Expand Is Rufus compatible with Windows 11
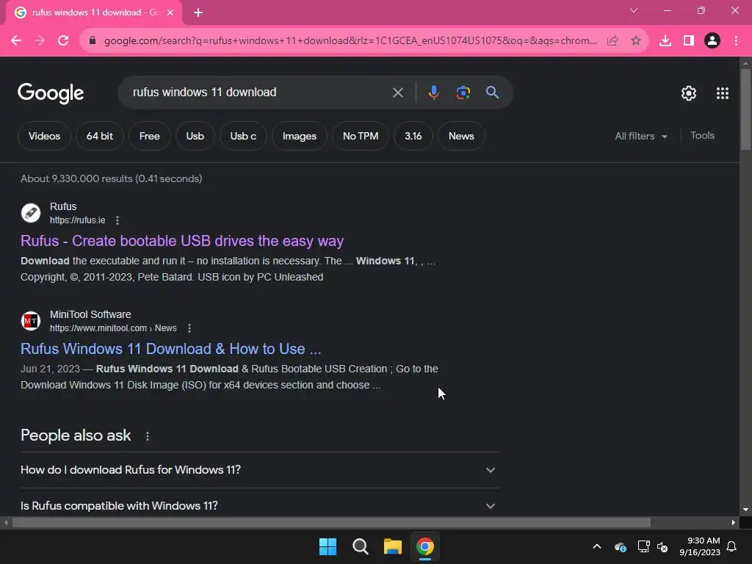Viewport: 752px width, 564px height. pos(260,506)
